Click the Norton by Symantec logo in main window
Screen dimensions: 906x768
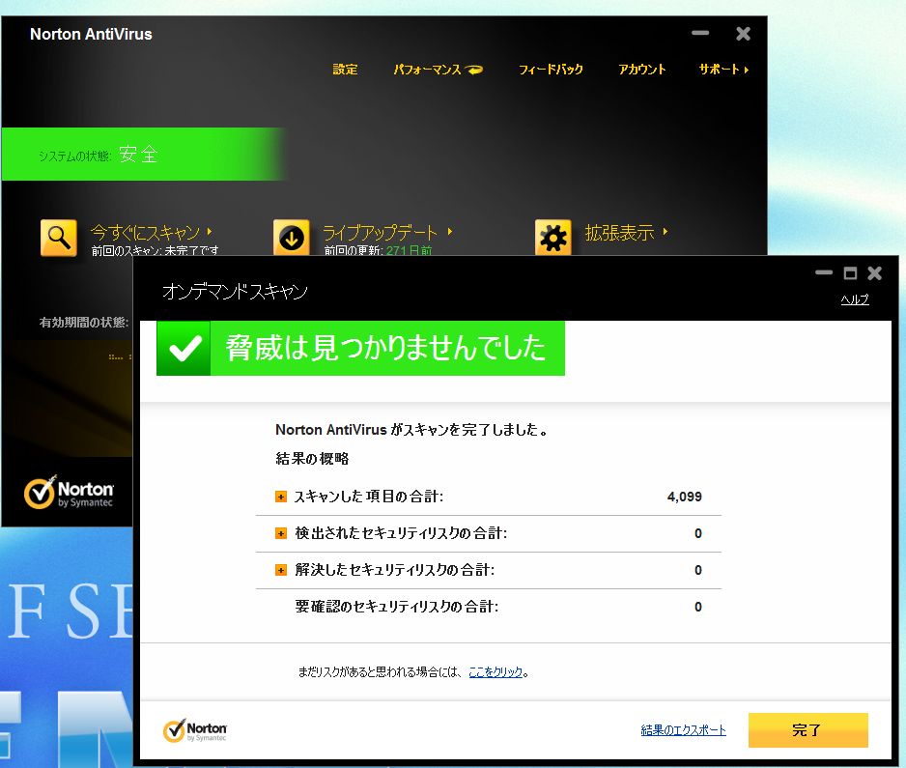tap(69, 493)
